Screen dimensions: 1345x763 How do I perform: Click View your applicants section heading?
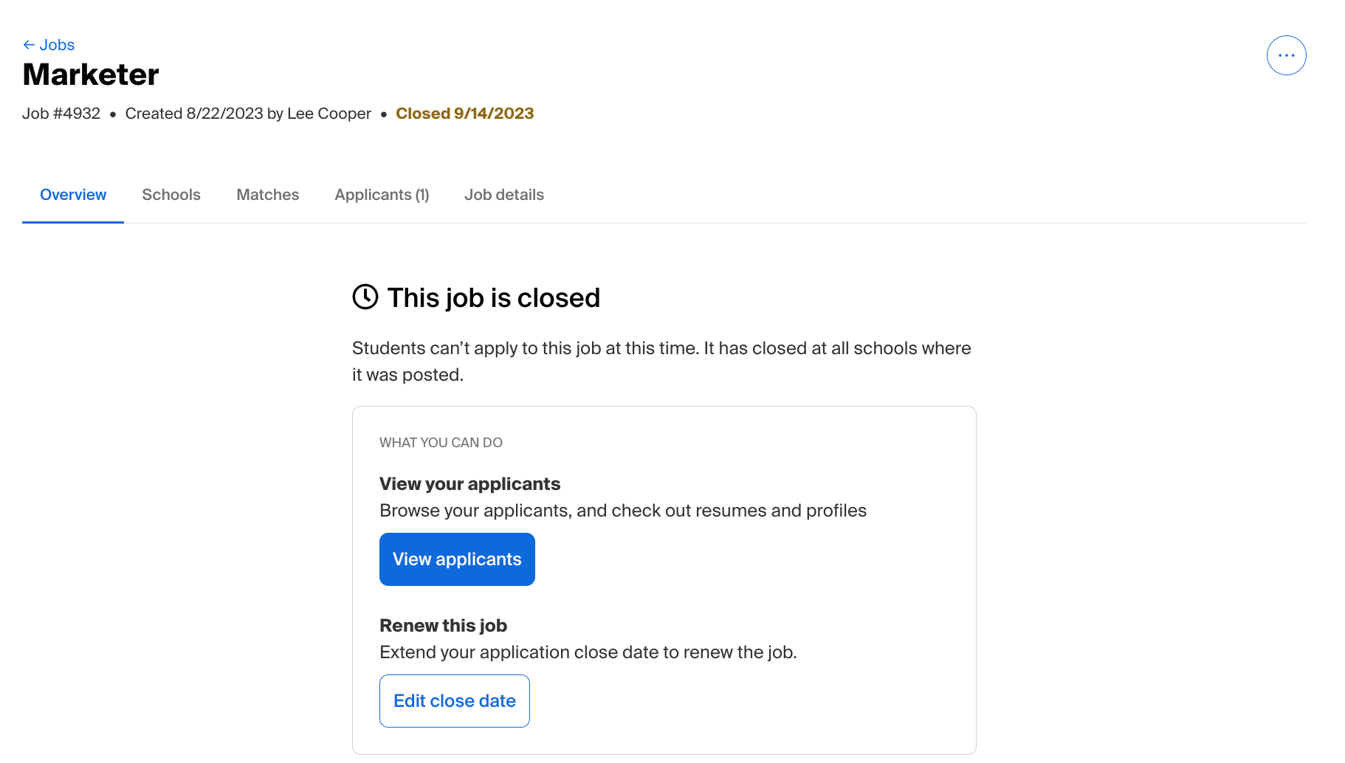469,483
